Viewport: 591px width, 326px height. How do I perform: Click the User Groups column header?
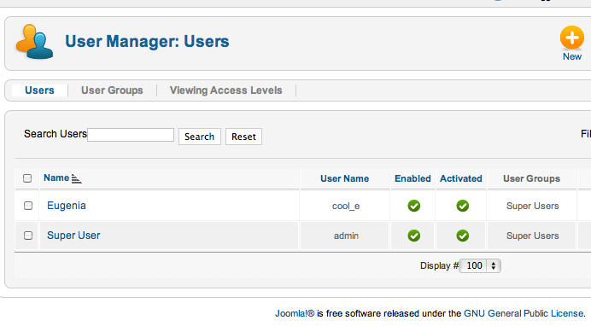click(531, 178)
